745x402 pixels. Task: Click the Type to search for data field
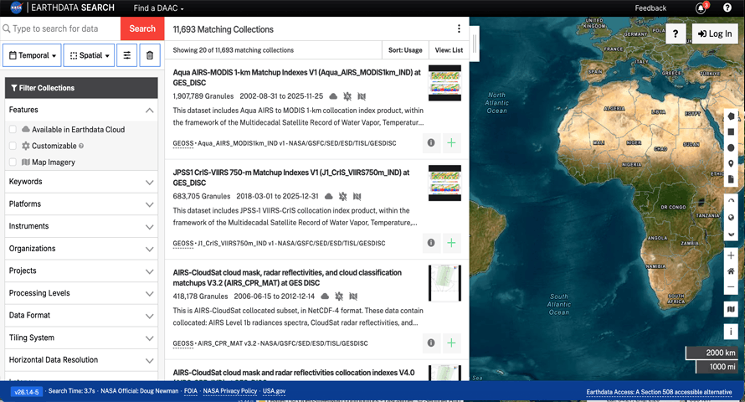coord(61,28)
